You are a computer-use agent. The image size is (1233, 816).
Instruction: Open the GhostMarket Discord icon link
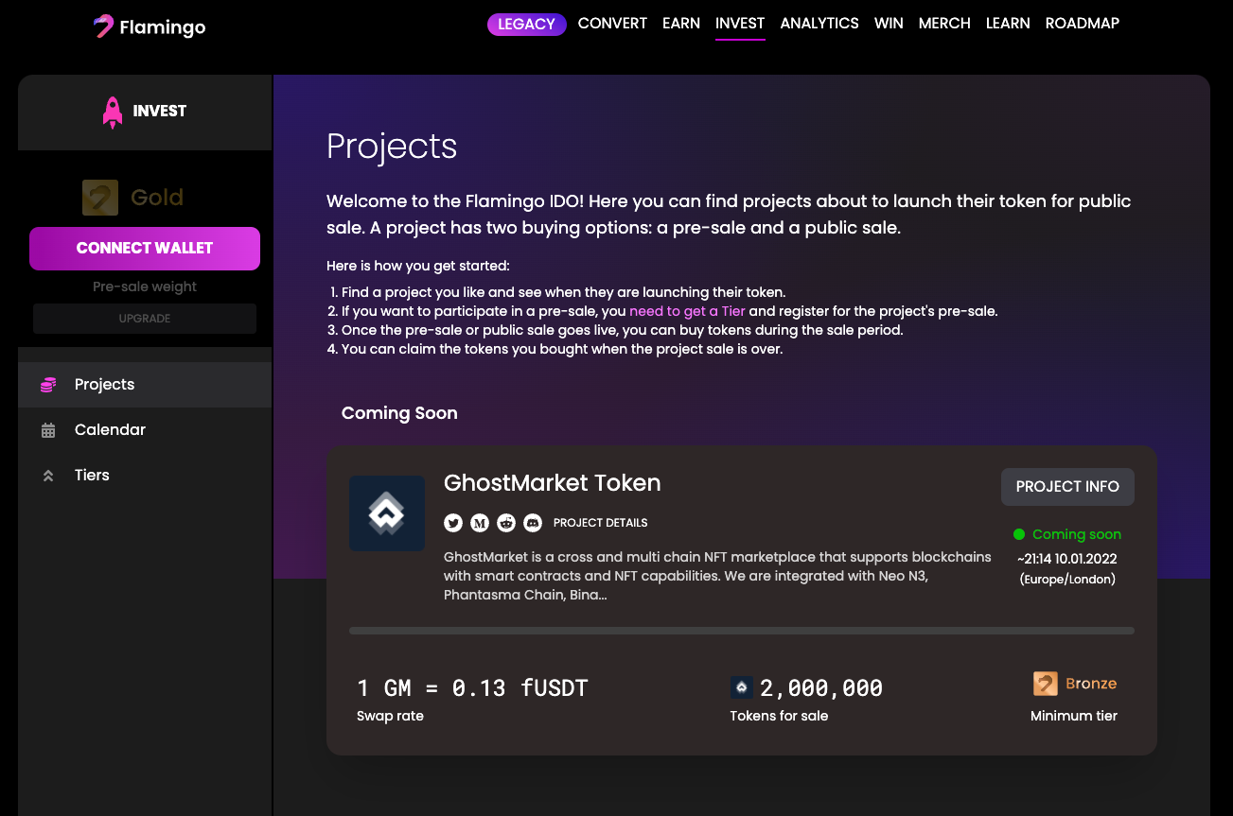point(533,522)
